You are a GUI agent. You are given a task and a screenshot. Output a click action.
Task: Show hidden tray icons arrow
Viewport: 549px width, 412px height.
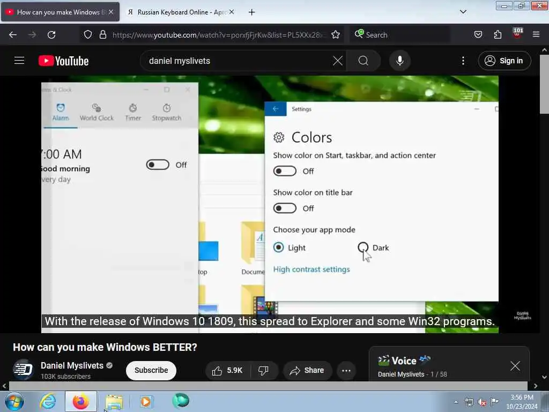click(456, 402)
